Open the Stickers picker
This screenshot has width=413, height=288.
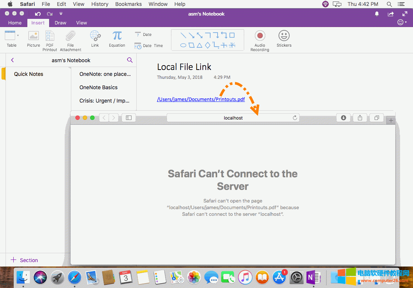[x=284, y=39]
